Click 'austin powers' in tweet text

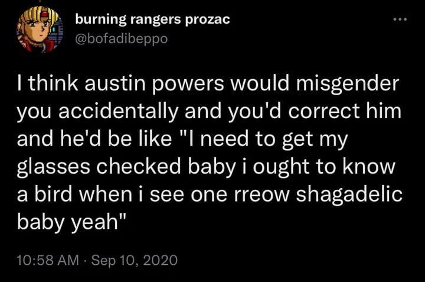[154, 85]
